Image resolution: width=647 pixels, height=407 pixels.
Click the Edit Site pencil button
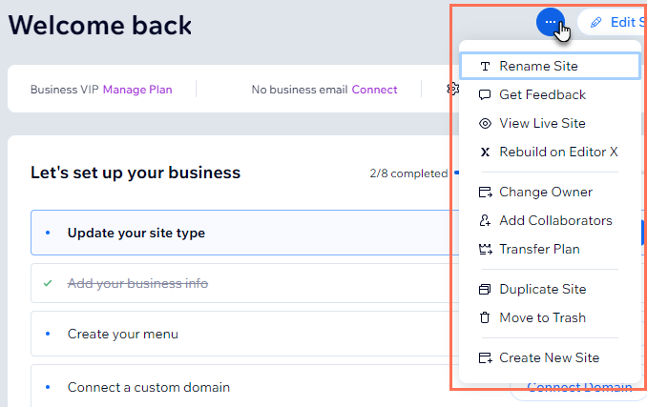coord(613,22)
